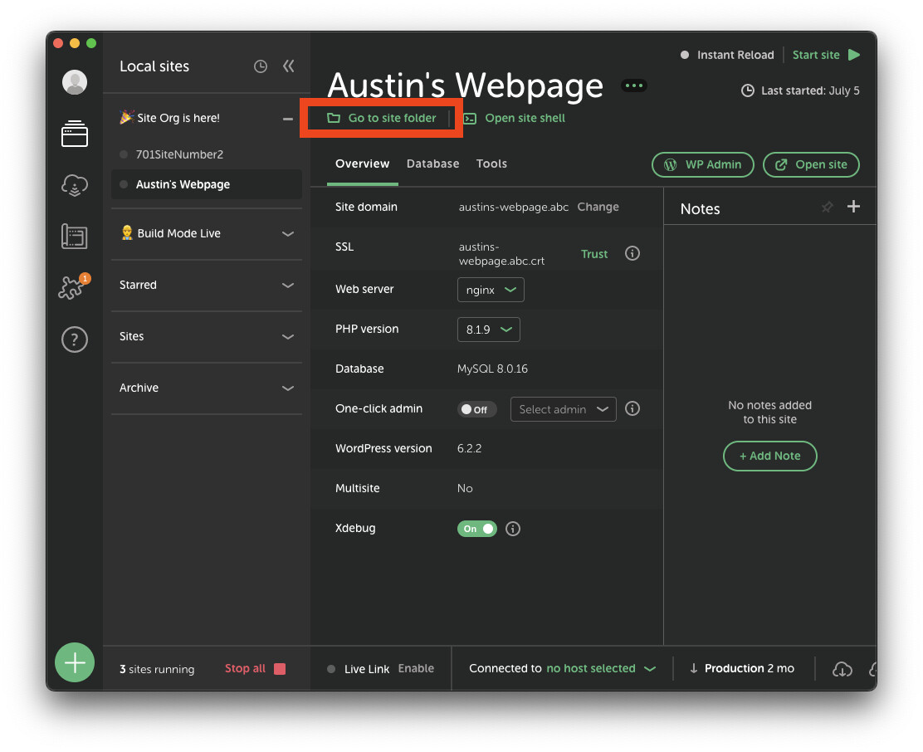Click the Open site button

pyautogui.click(x=811, y=164)
